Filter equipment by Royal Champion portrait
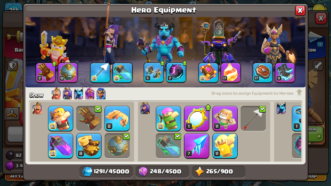This screenshot has height=186, width=331. (x=101, y=94)
